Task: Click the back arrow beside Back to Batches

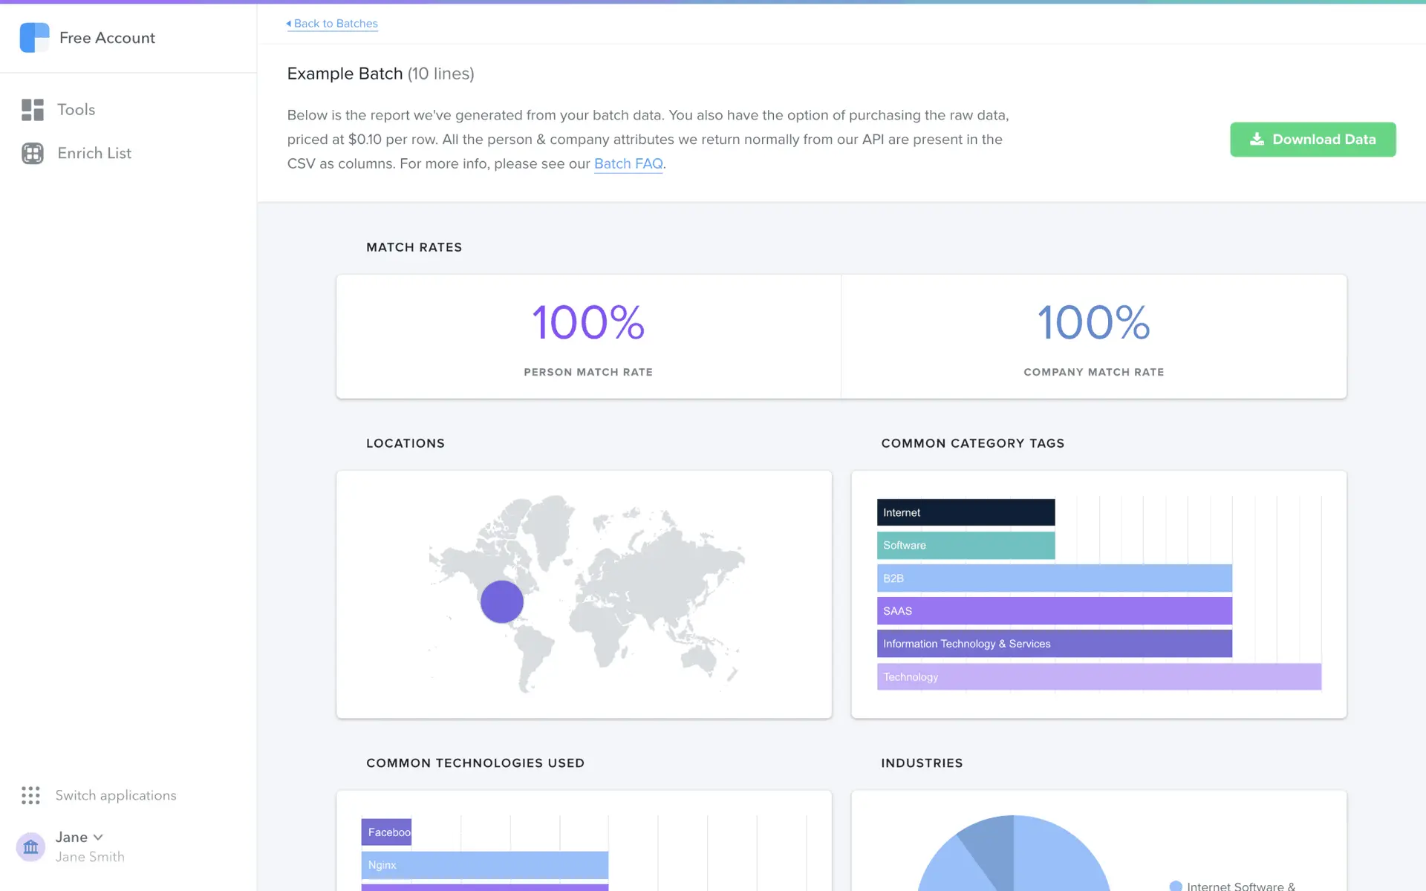Action: (289, 24)
